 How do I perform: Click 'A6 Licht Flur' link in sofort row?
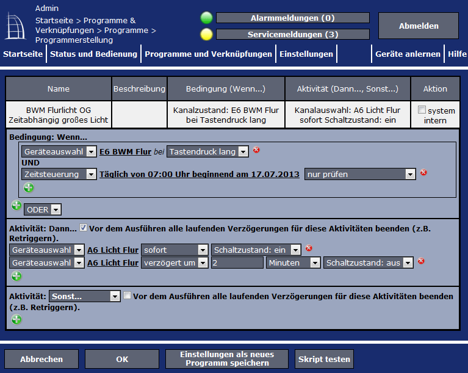pos(113,250)
